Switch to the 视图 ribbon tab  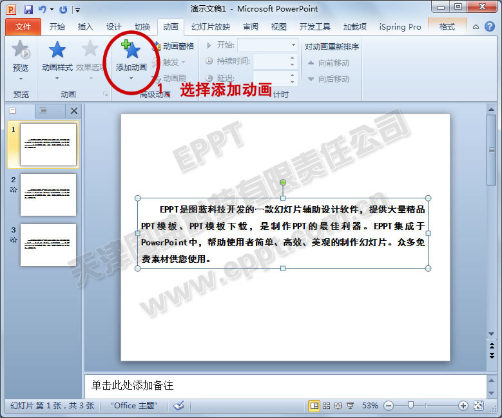coord(278,27)
